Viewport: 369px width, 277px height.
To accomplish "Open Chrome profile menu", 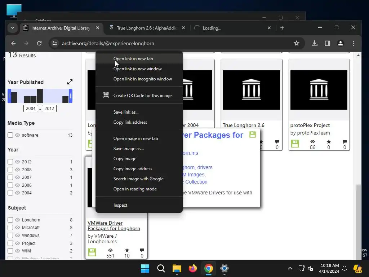I will (x=340, y=43).
